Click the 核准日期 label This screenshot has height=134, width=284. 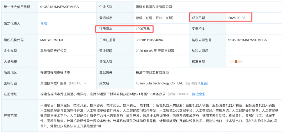pos(199,62)
